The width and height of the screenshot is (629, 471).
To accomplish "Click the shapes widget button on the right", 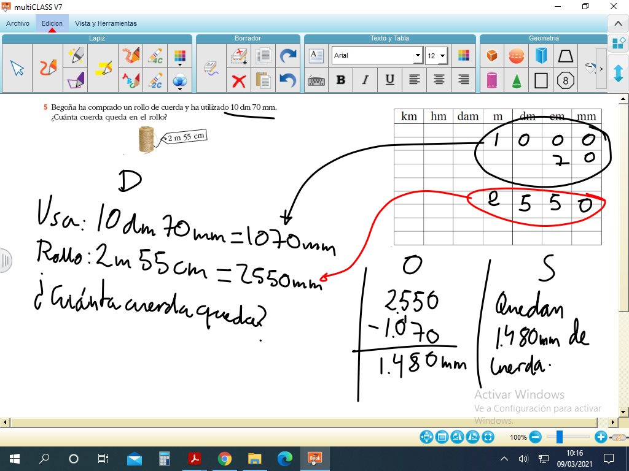I will [618, 43].
